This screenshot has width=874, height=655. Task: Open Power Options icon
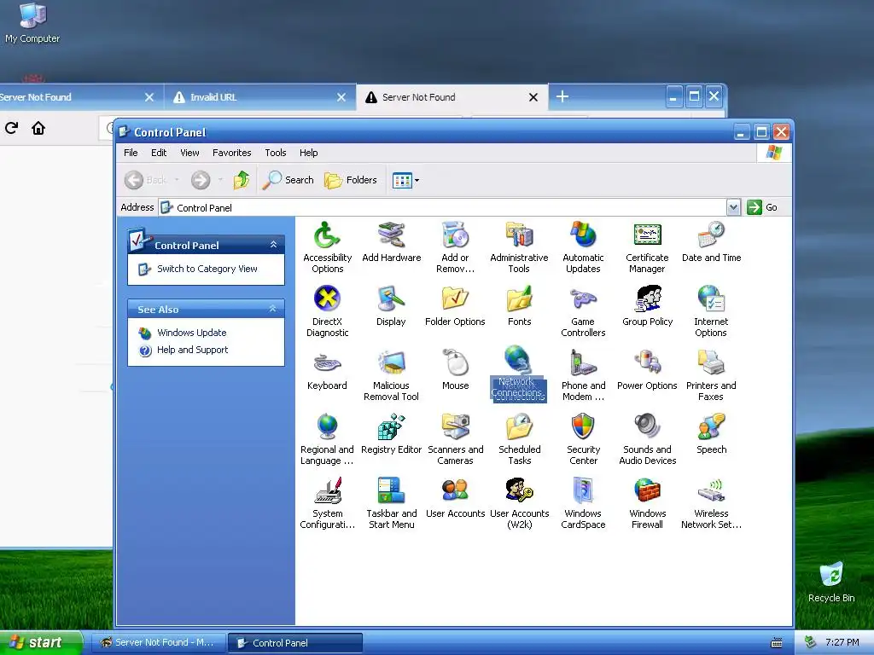tap(647, 370)
